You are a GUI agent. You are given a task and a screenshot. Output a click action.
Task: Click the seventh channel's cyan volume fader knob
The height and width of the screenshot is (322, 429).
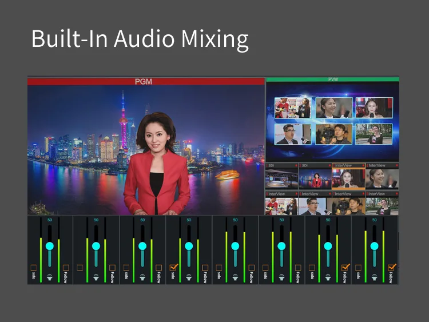click(328, 246)
